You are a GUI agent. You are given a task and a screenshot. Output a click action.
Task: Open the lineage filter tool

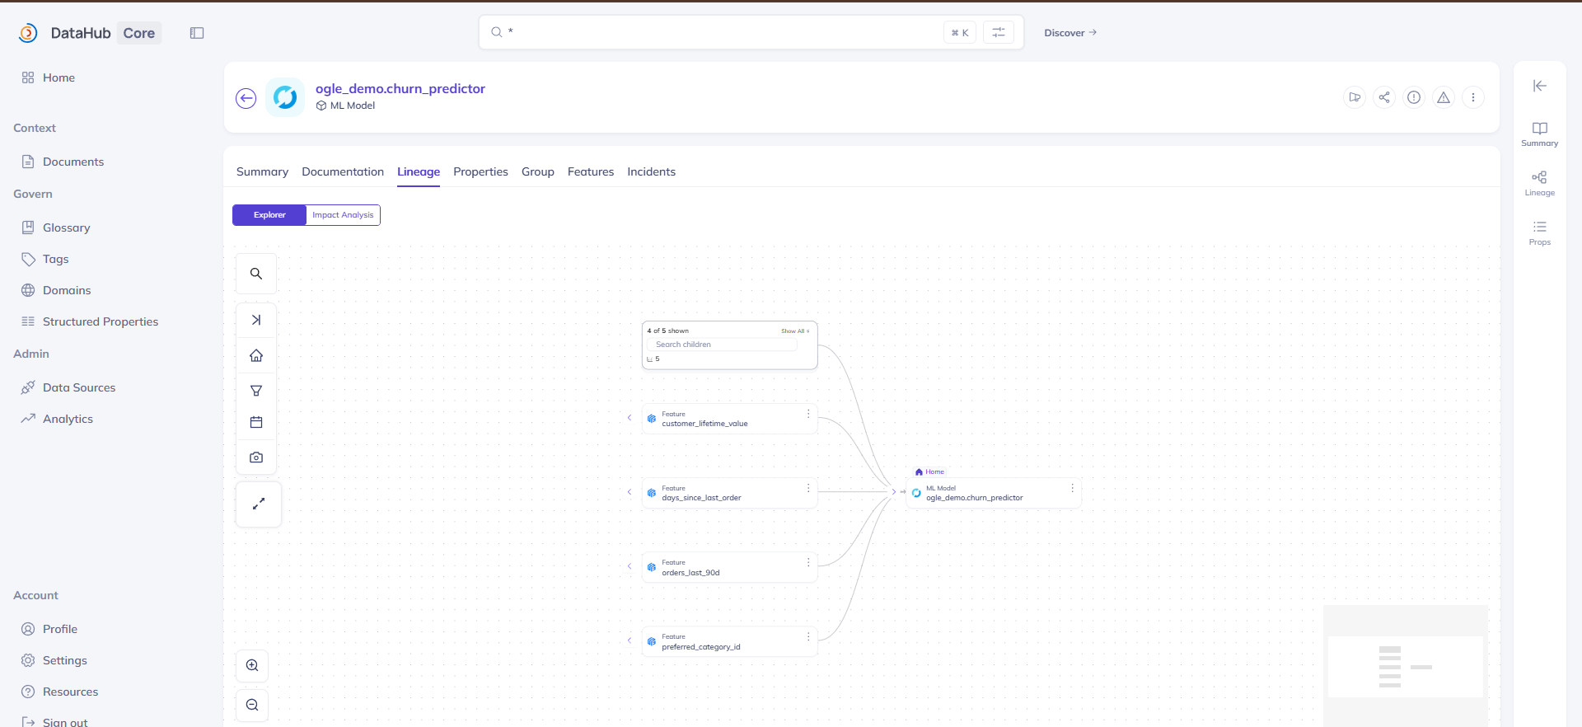(x=256, y=391)
